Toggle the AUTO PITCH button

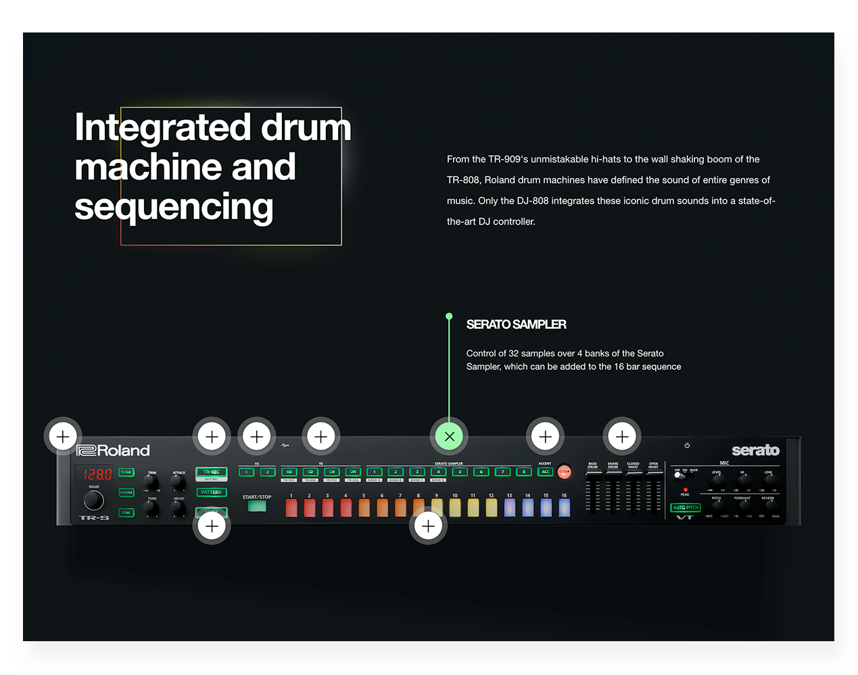[x=686, y=507]
